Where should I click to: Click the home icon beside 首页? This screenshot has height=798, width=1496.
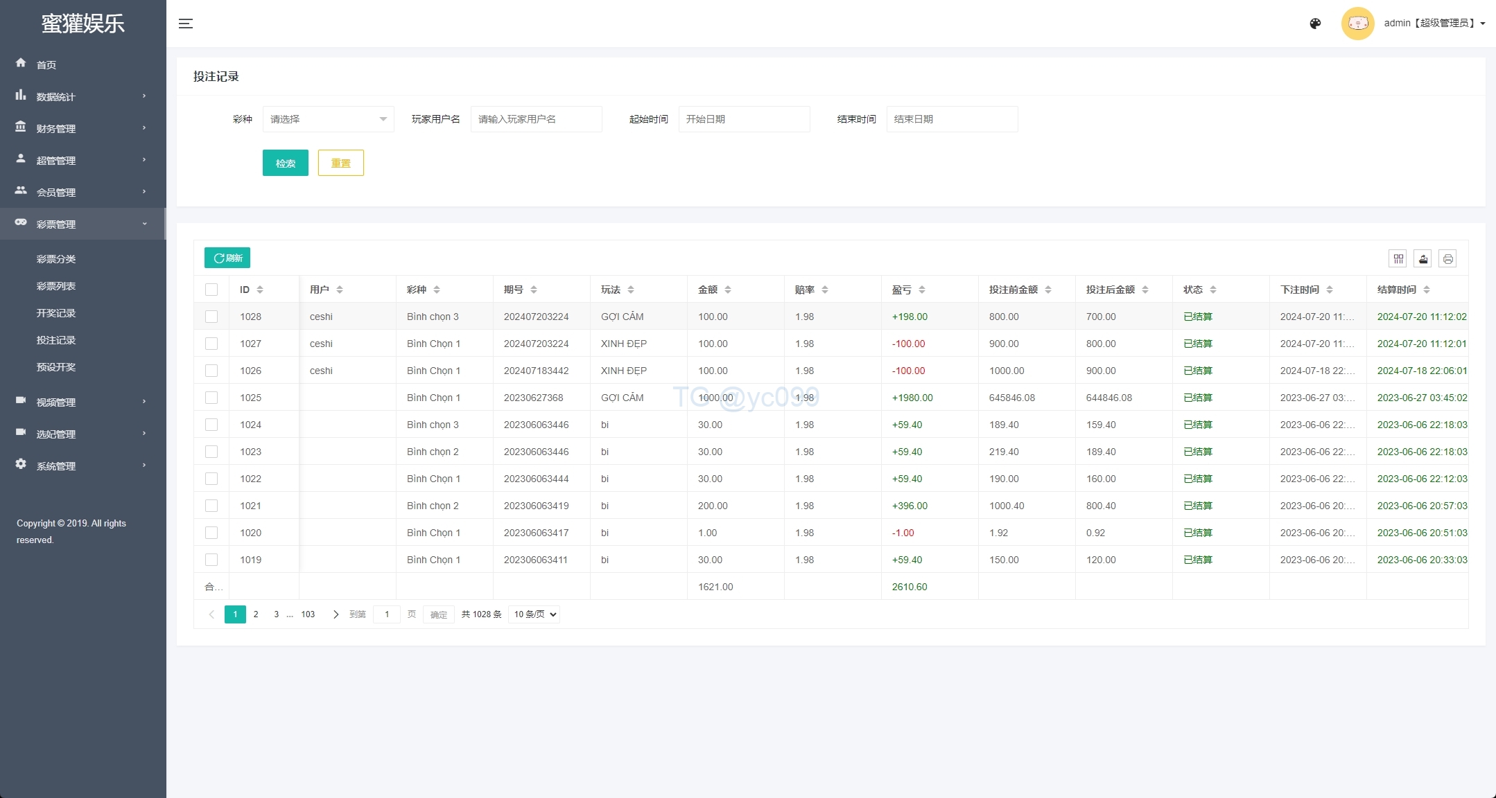tap(21, 63)
